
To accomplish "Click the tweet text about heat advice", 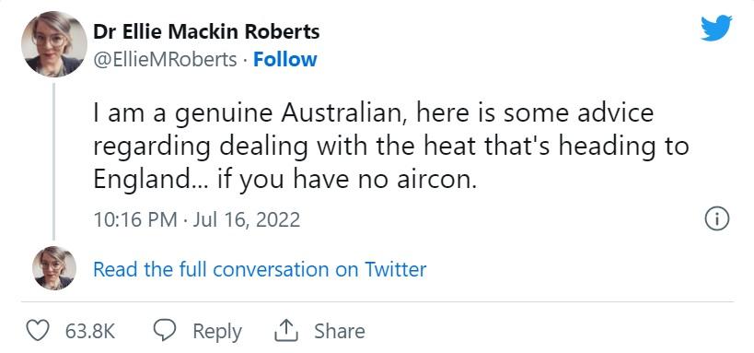I will tap(391, 147).
